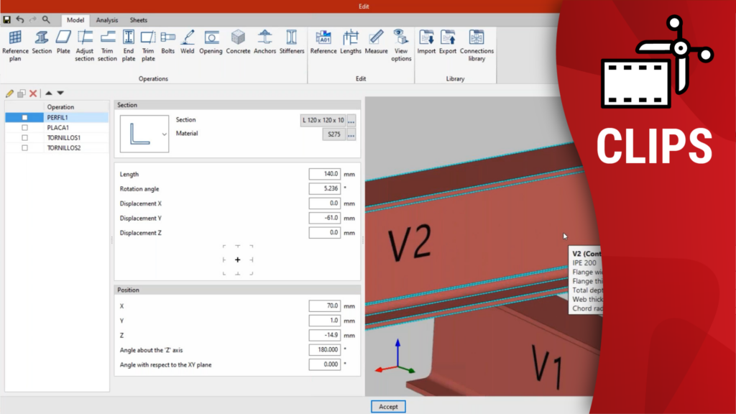Click the Plate operation icon
The width and height of the screenshot is (736, 414).
point(63,45)
